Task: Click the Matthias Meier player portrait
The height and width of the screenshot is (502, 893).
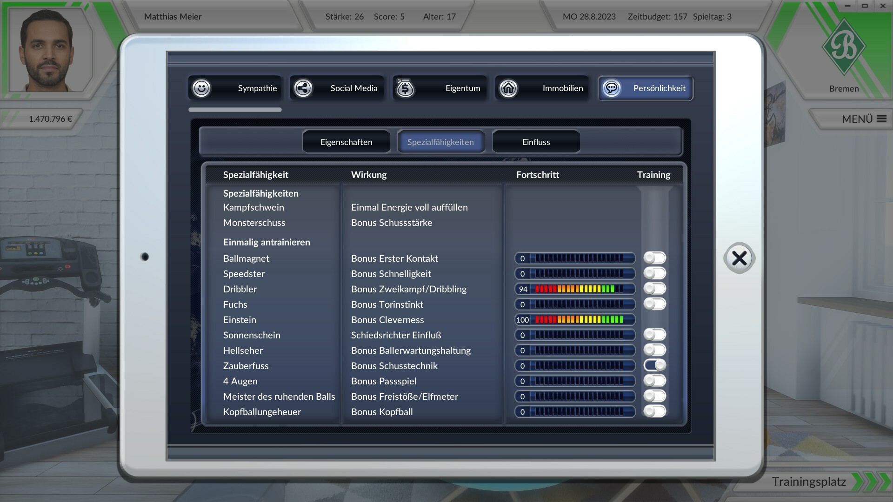Action: (x=47, y=50)
